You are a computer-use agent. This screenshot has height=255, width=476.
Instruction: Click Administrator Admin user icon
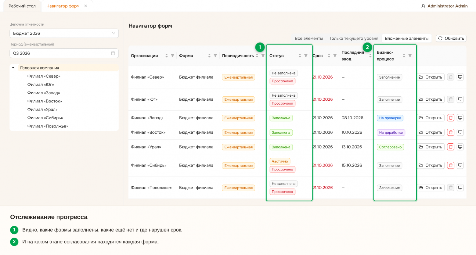(x=423, y=6)
